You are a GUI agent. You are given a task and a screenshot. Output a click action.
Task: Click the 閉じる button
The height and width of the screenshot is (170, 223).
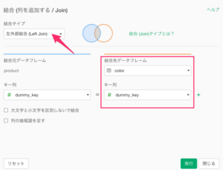click(x=209, y=164)
